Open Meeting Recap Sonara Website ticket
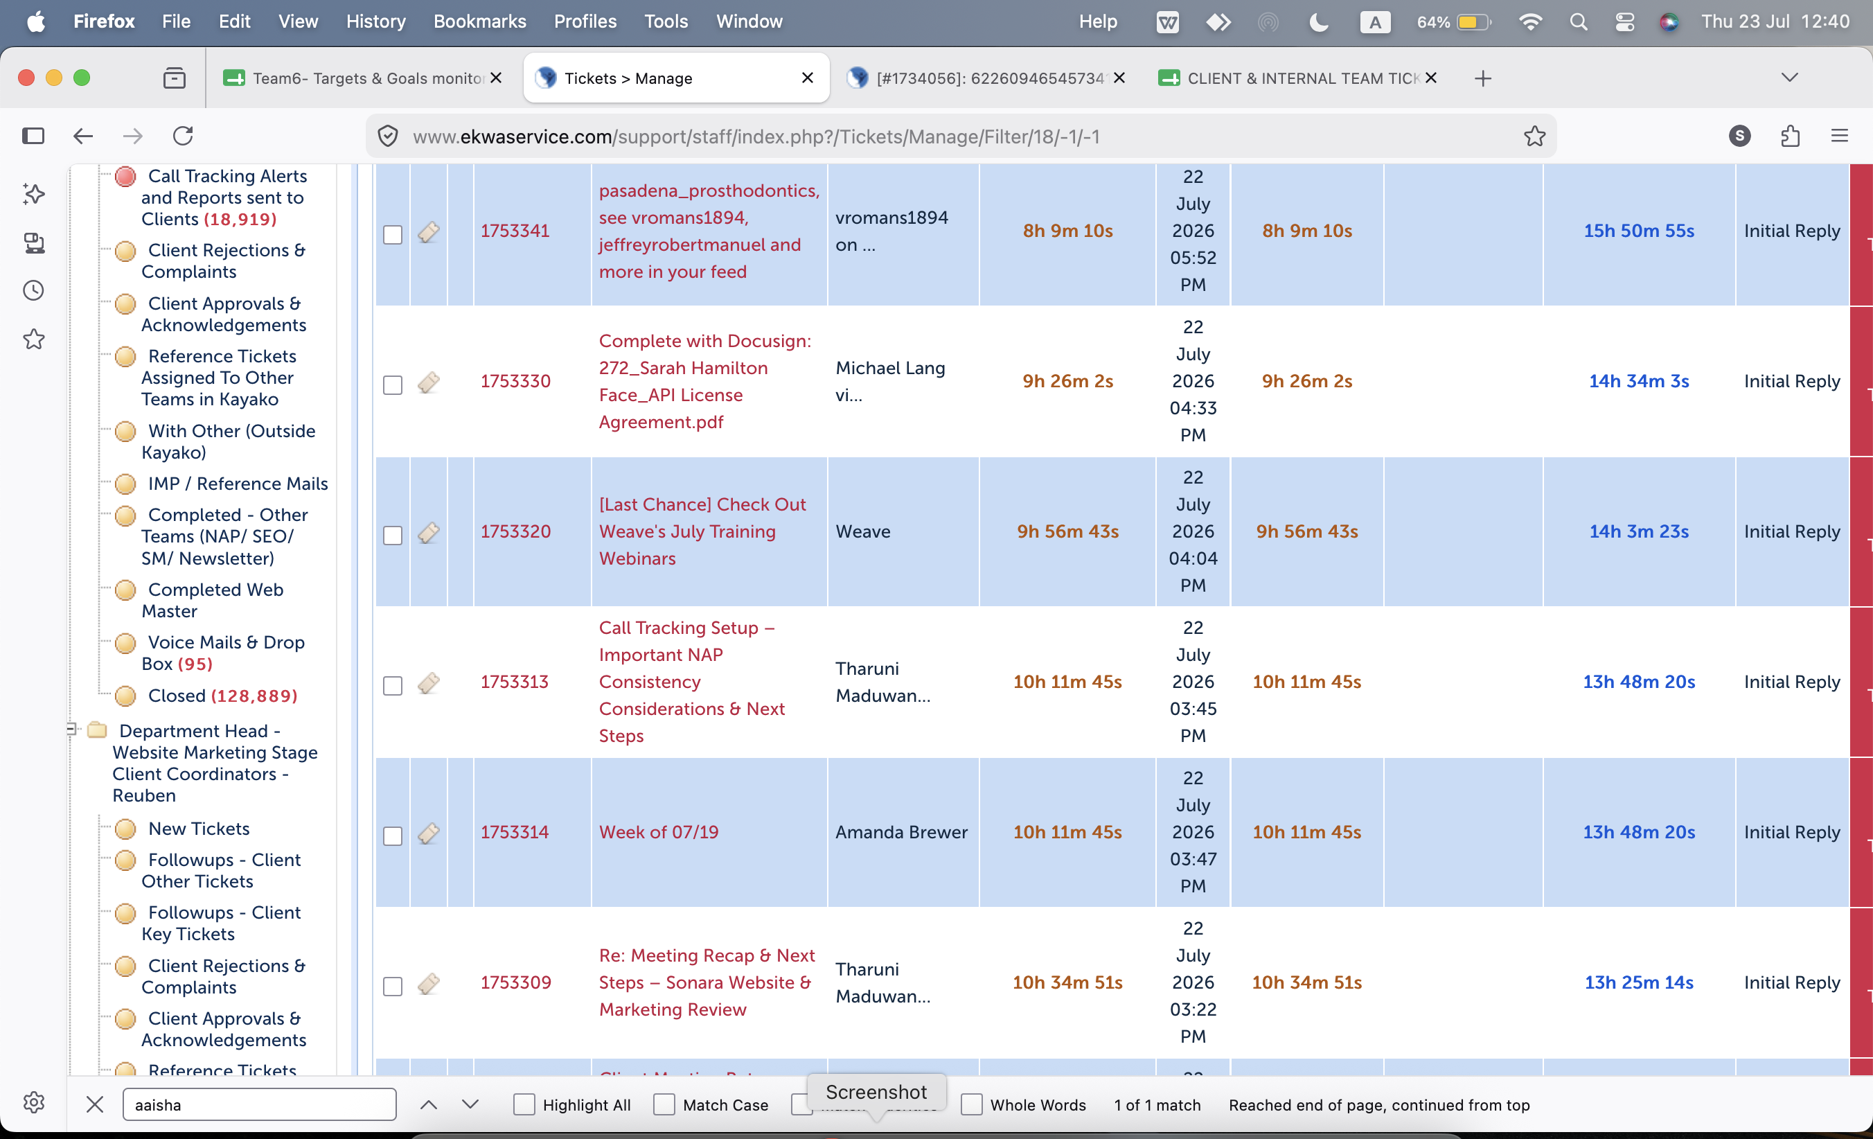1873x1139 pixels. [706, 983]
